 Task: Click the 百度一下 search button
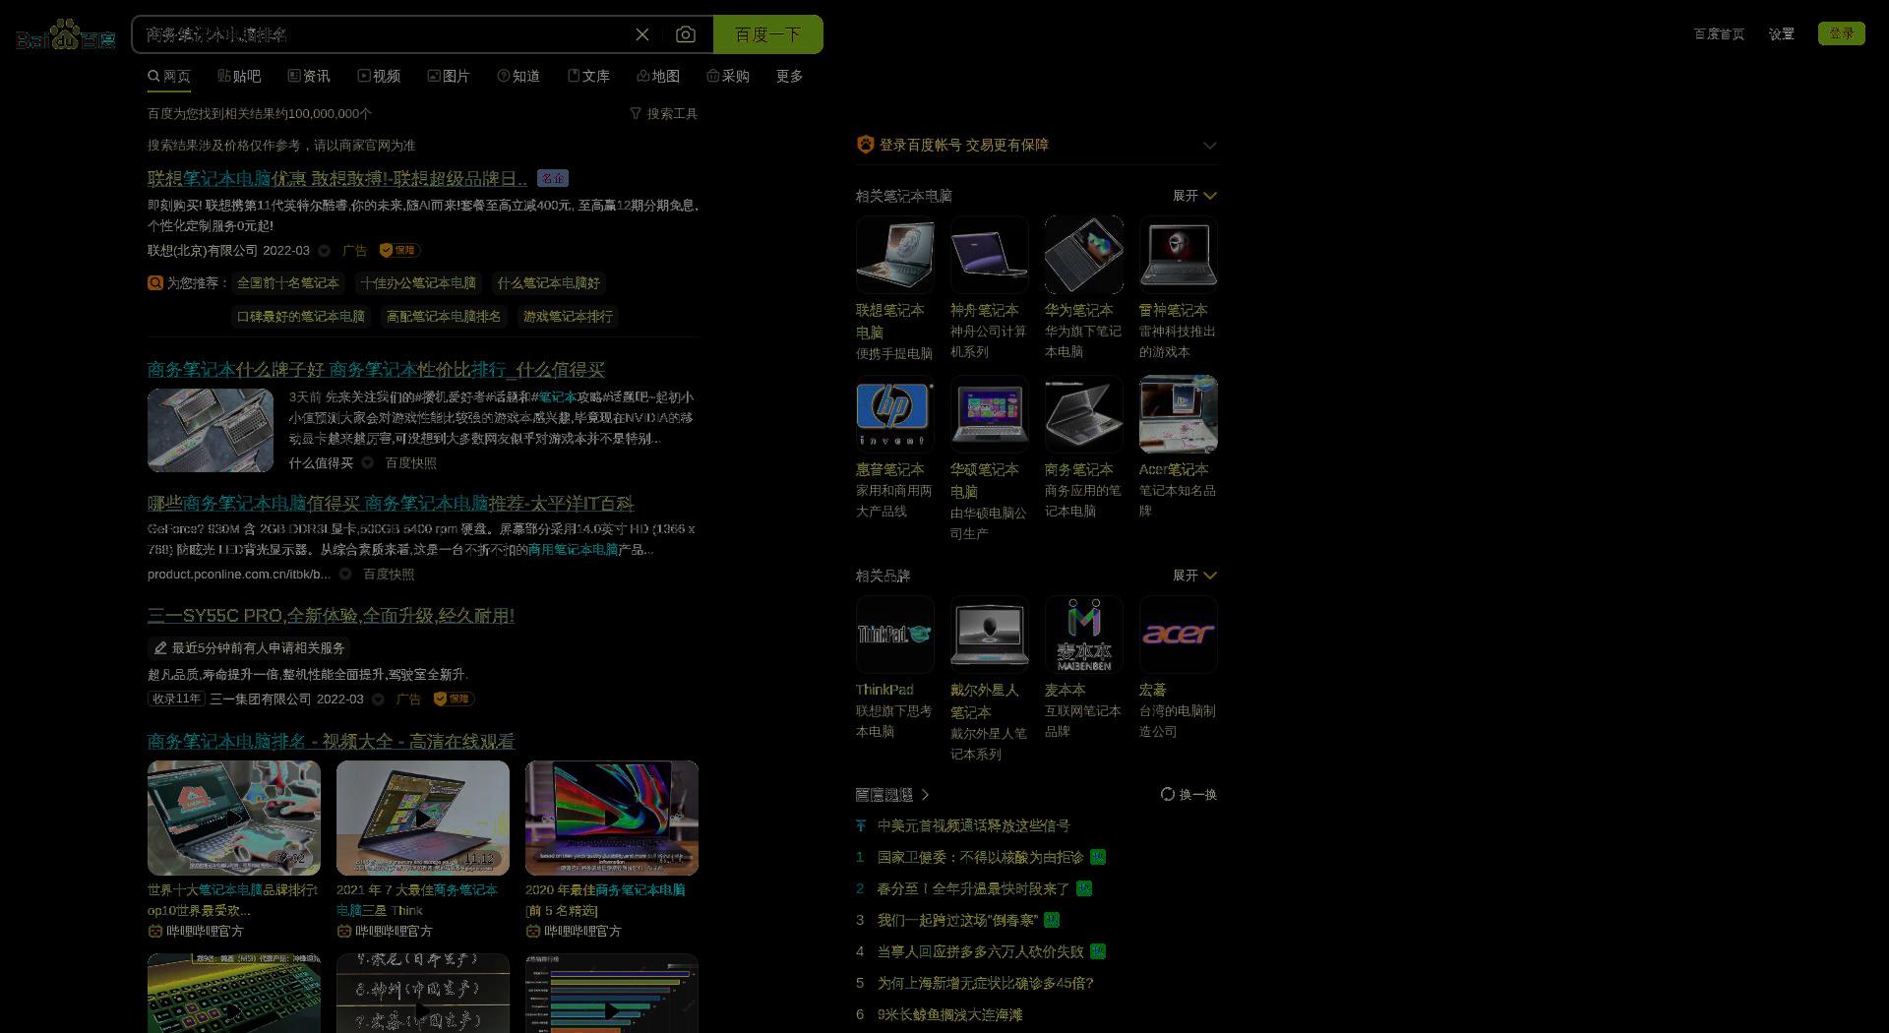(x=768, y=34)
